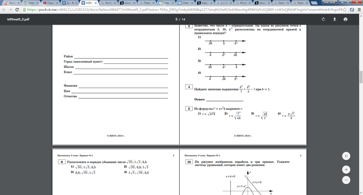Close the tr09m PDF tab

coord(96,3)
